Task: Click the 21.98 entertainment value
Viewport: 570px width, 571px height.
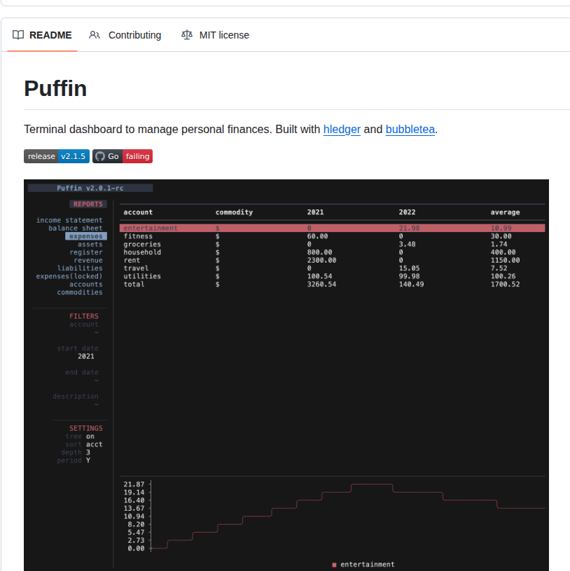Action: 409,228
